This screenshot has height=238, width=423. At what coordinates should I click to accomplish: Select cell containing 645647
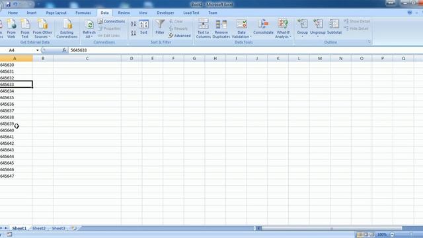16,176
